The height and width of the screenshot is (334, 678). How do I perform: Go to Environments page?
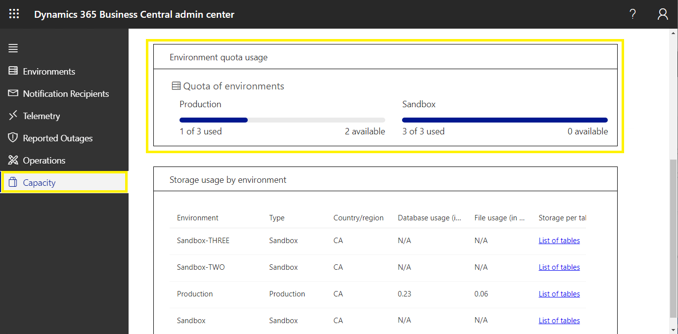pyautogui.click(x=49, y=71)
